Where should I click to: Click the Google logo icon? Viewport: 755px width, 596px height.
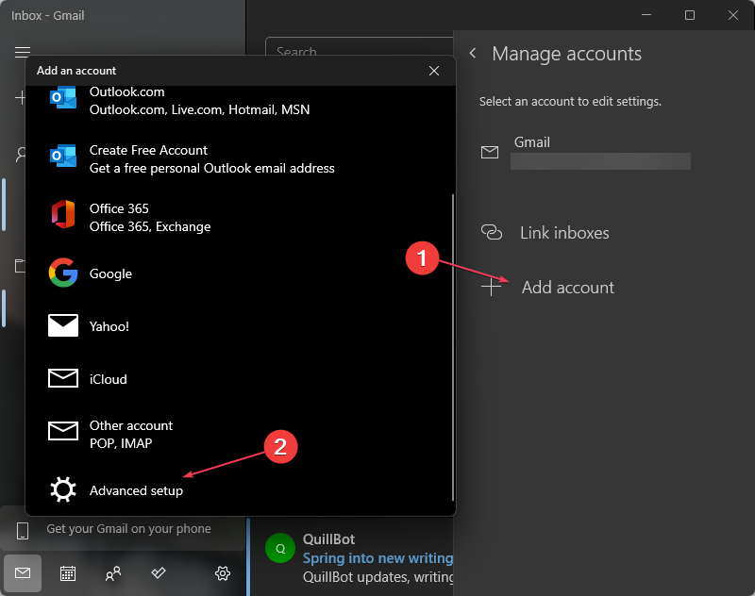(63, 273)
